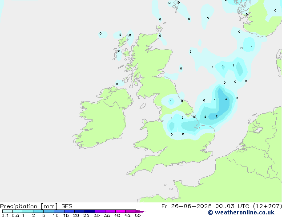Click the legend scale label '50'

[x=138, y=215]
